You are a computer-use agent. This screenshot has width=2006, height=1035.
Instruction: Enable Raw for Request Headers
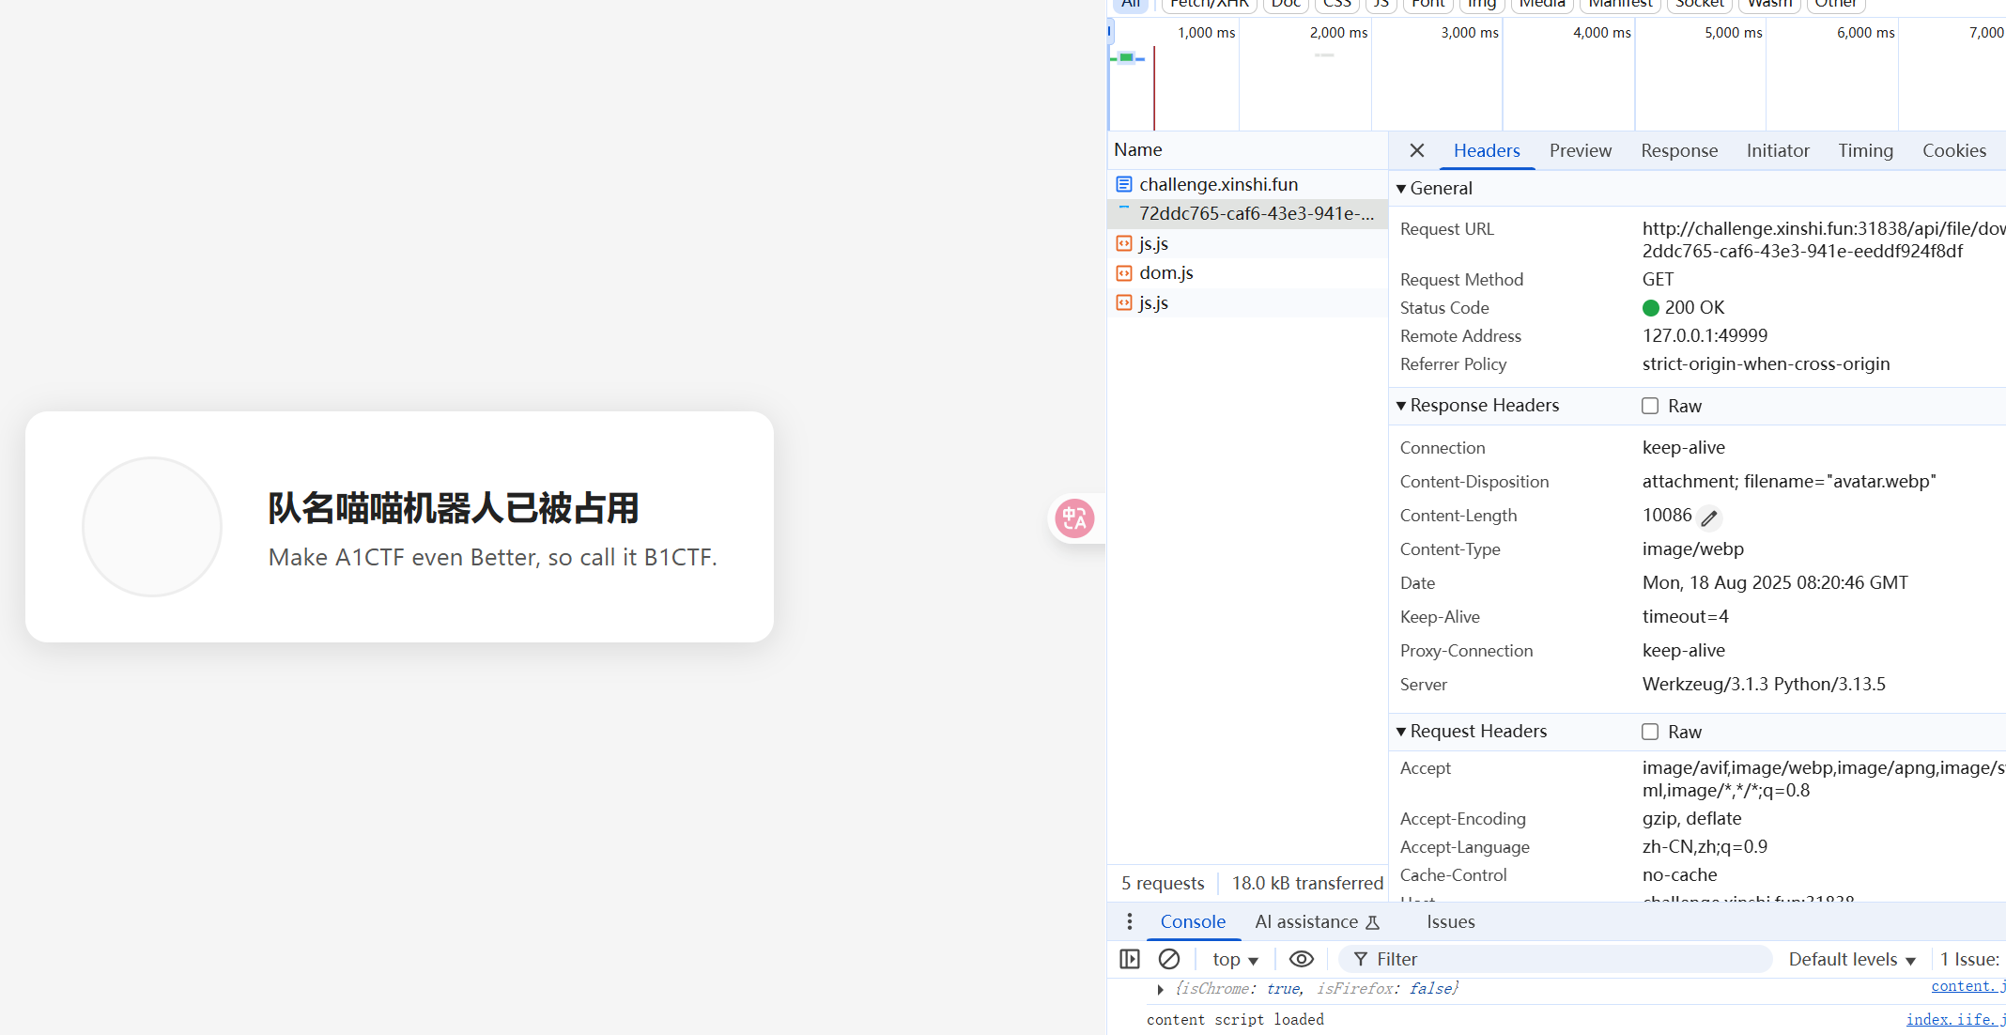tap(1650, 732)
